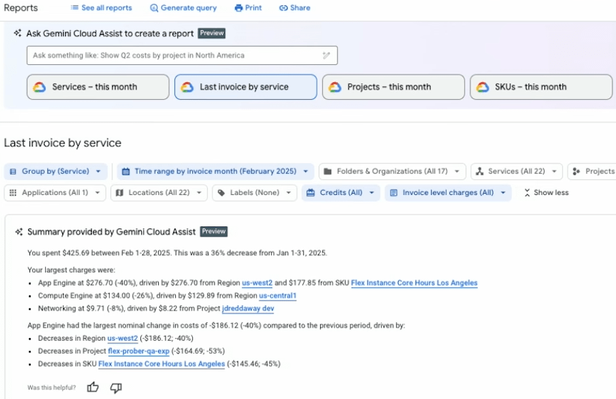
Task: Click the hierarchy icon in Services filter
Action: 480,171
